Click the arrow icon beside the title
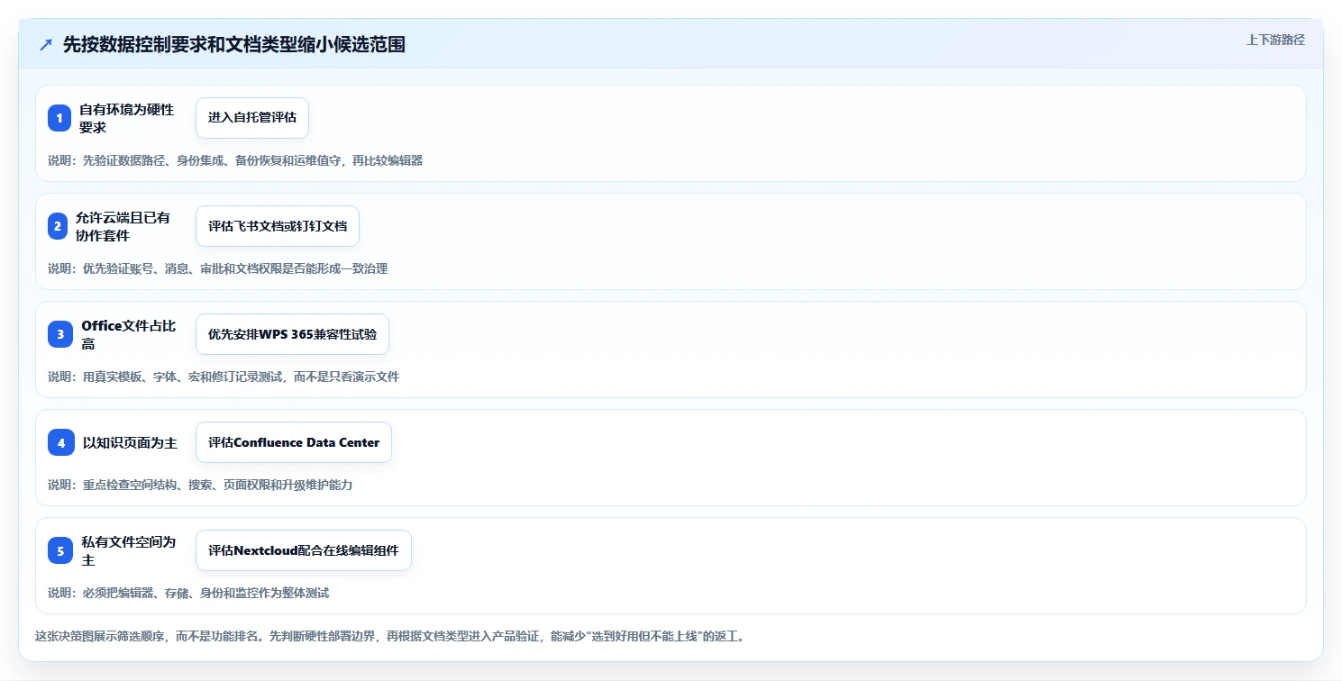This screenshot has height=681, width=1342. click(46, 45)
